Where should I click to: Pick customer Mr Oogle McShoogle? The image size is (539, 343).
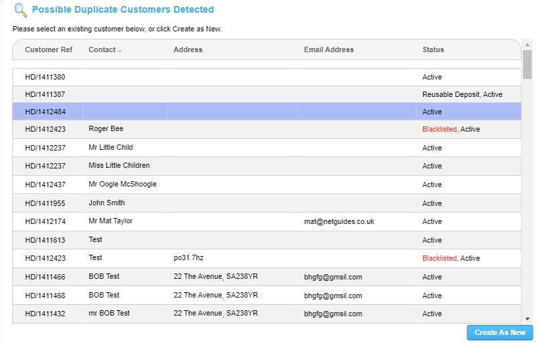pos(123,185)
